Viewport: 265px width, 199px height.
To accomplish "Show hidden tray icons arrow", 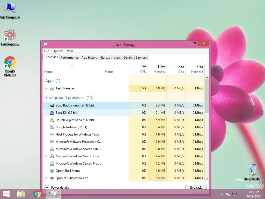I will (222, 194).
